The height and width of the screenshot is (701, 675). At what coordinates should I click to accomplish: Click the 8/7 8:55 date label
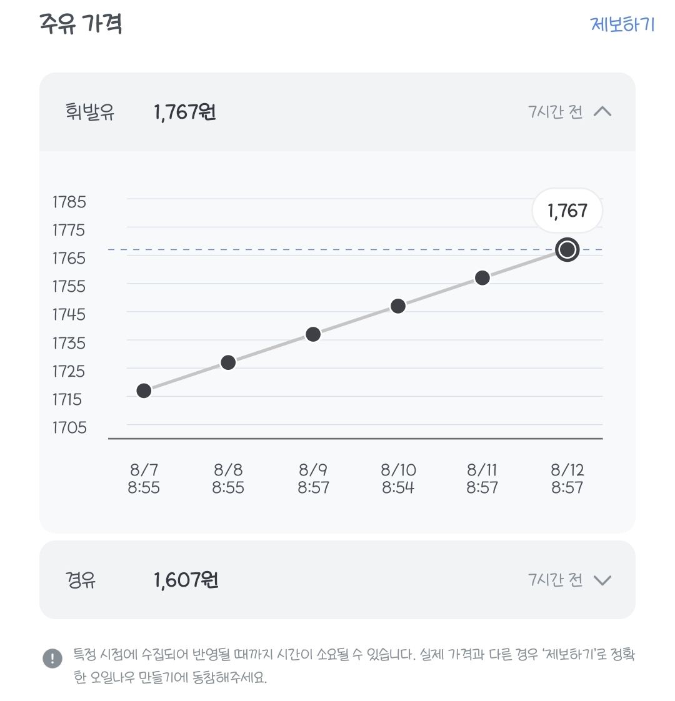pos(144,479)
